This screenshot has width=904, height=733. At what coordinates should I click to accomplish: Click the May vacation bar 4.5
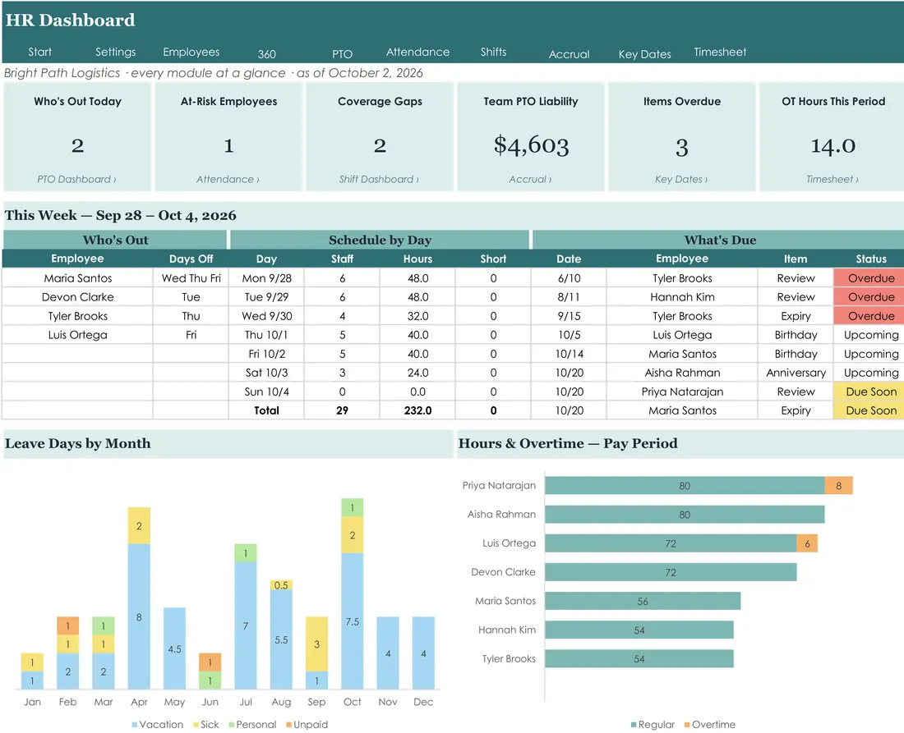[x=174, y=648]
